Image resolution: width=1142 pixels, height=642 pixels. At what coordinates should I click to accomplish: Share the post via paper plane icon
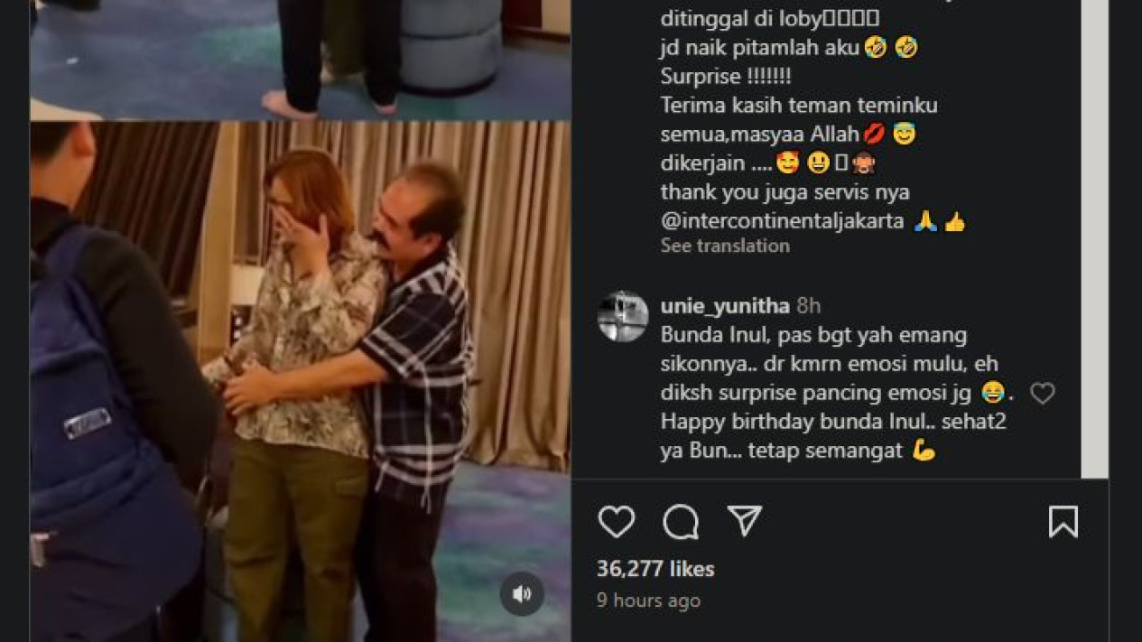(745, 521)
